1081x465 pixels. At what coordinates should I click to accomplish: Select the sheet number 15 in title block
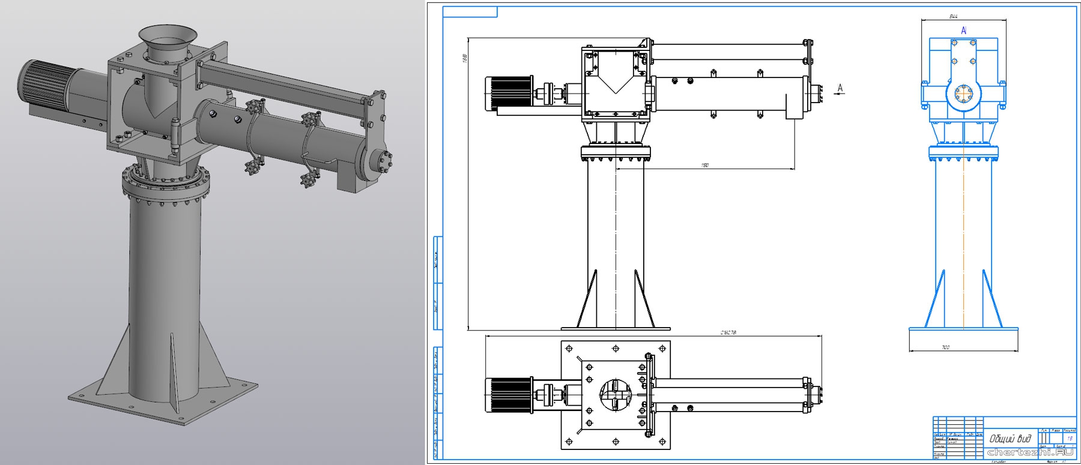pyautogui.click(x=1070, y=439)
